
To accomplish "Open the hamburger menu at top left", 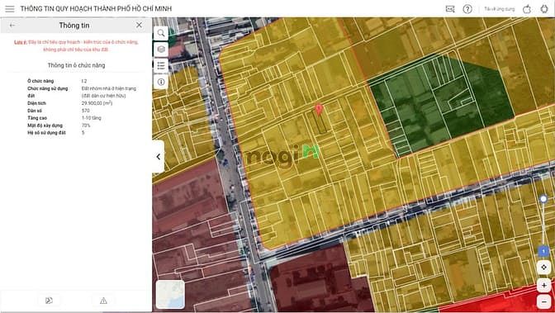I will (10, 8).
